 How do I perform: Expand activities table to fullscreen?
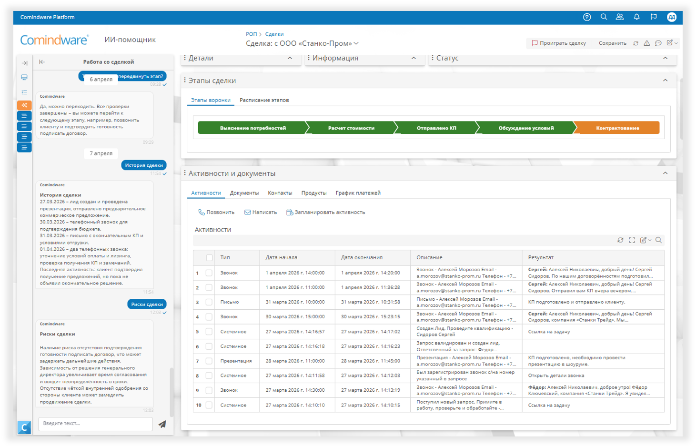pos(632,240)
